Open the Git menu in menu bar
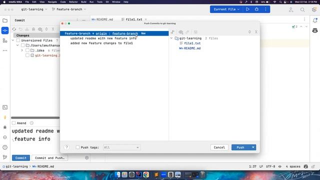 tap(107, 2)
